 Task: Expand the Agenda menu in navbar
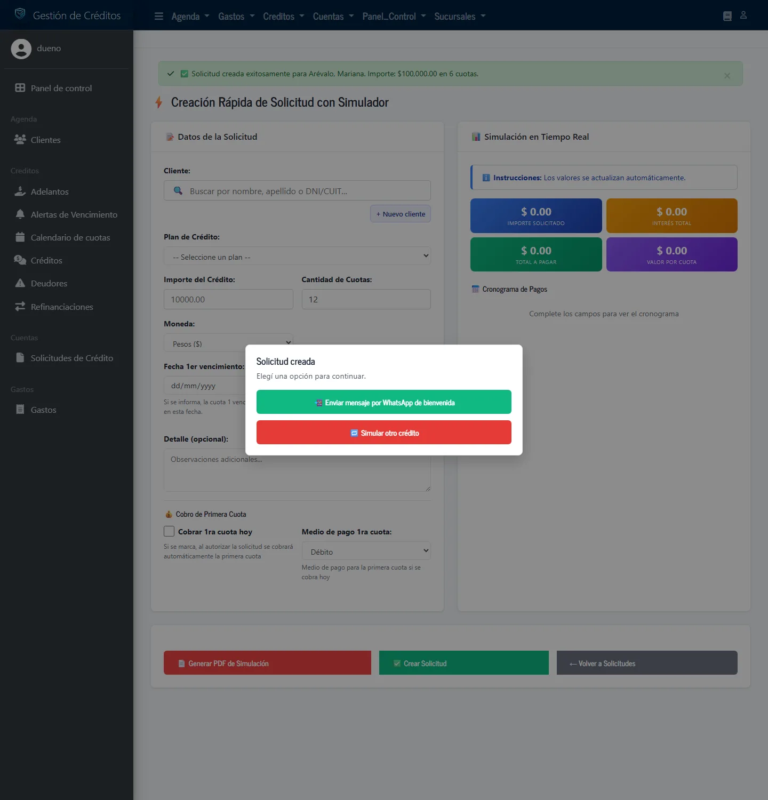point(190,17)
